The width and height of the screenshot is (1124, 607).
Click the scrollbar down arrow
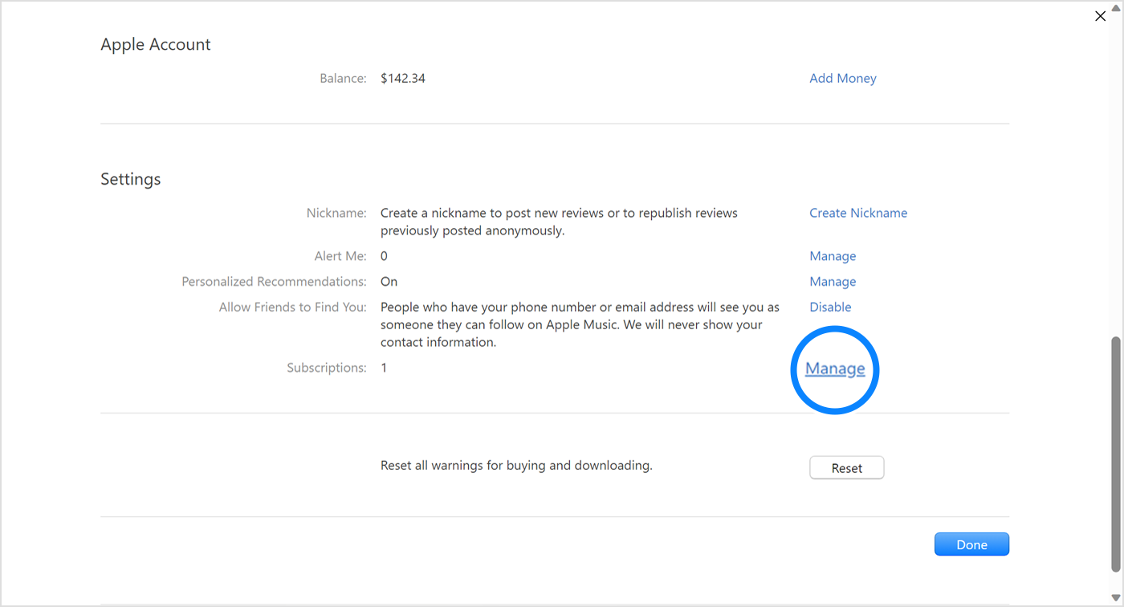[x=1115, y=598]
